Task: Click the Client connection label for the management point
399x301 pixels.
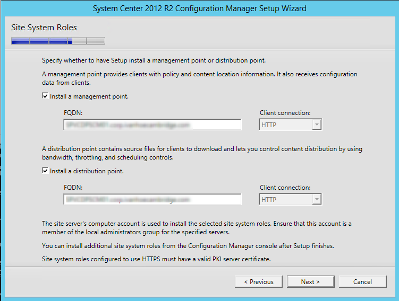Action: 285,113
